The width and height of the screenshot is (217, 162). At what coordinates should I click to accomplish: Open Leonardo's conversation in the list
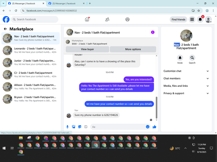(30, 50)
